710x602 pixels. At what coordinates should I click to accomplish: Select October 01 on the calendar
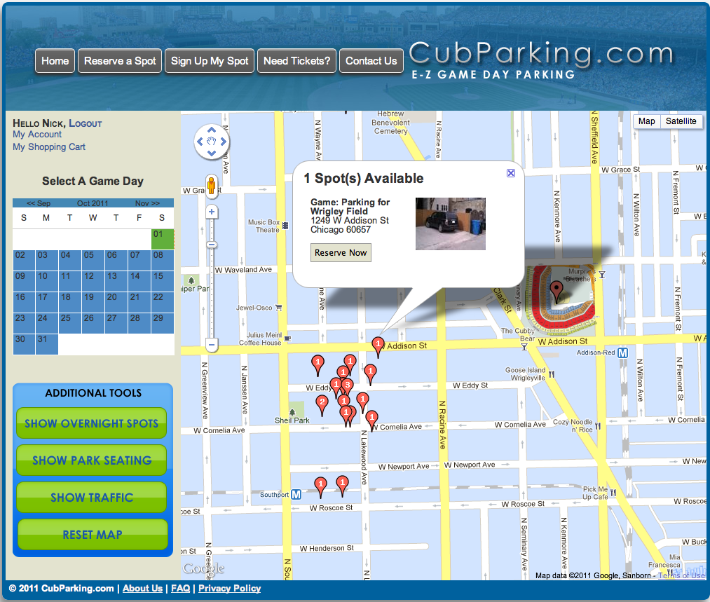(163, 239)
